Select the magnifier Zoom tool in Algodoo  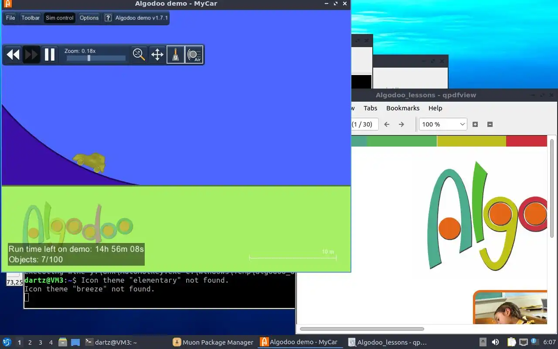point(139,55)
